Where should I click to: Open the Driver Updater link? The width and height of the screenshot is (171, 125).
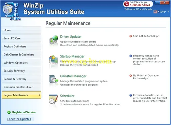(71, 36)
